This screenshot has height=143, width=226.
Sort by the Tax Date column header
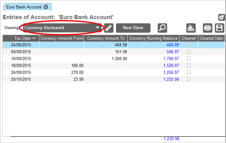click(21, 38)
